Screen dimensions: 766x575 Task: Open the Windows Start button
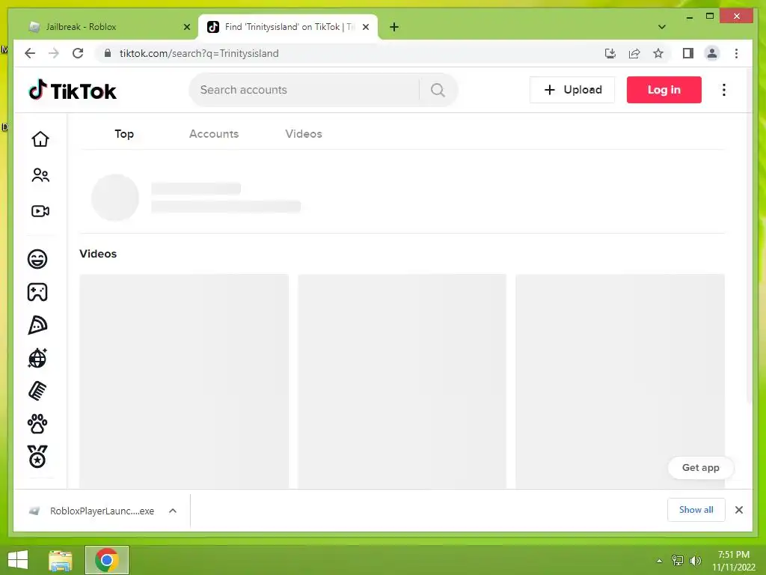(x=18, y=560)
